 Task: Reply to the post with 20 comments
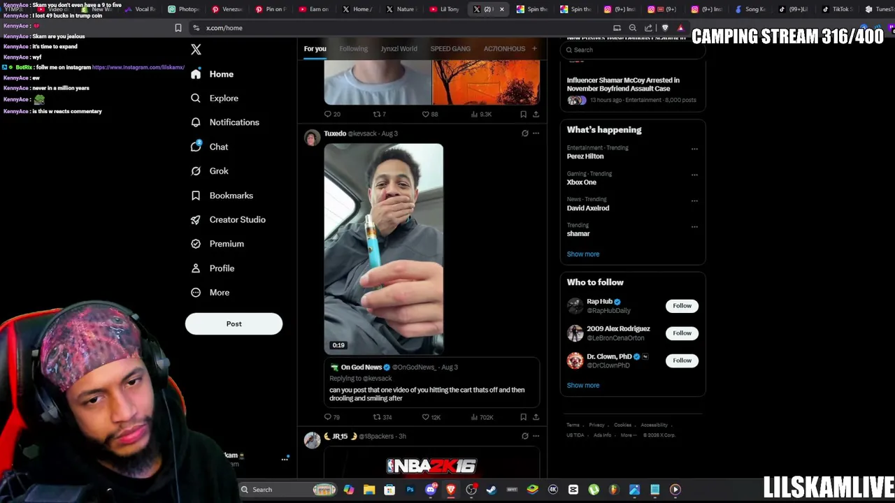pyautogui.click(x=331, y=114)
